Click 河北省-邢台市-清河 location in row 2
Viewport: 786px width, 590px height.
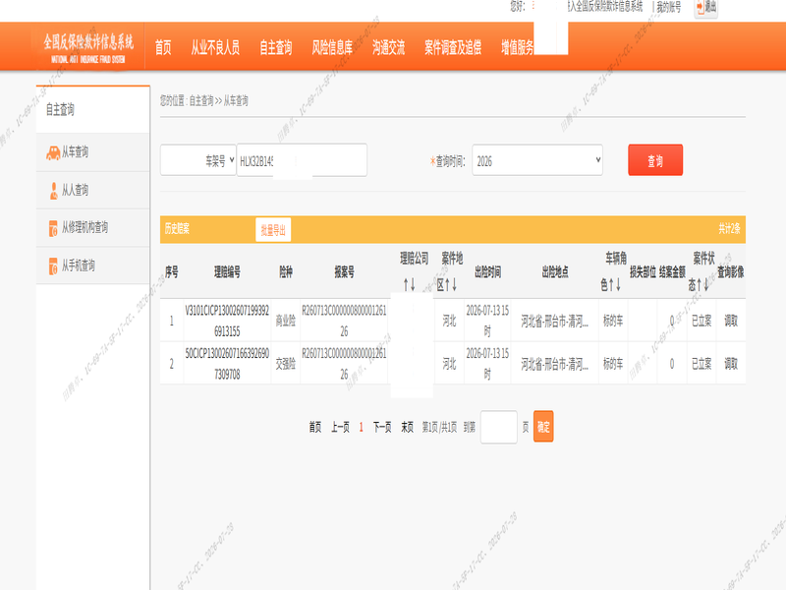(x=554, y=364)
